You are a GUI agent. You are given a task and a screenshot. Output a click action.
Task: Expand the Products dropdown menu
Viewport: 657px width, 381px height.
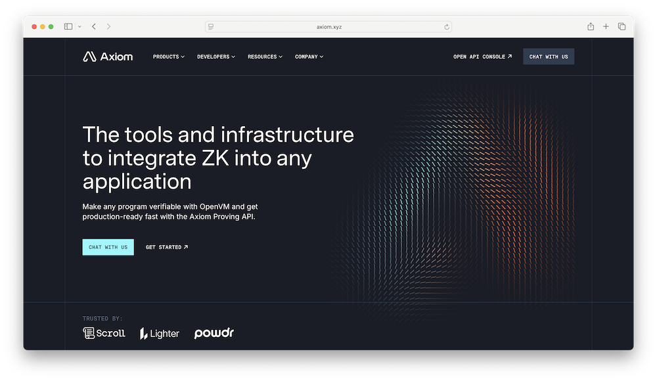click(168, 56)
